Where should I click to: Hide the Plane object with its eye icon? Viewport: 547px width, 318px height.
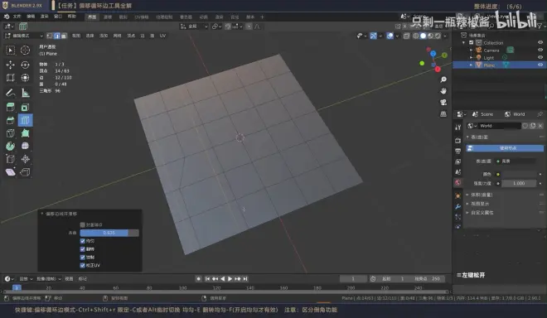pos(540,65)
